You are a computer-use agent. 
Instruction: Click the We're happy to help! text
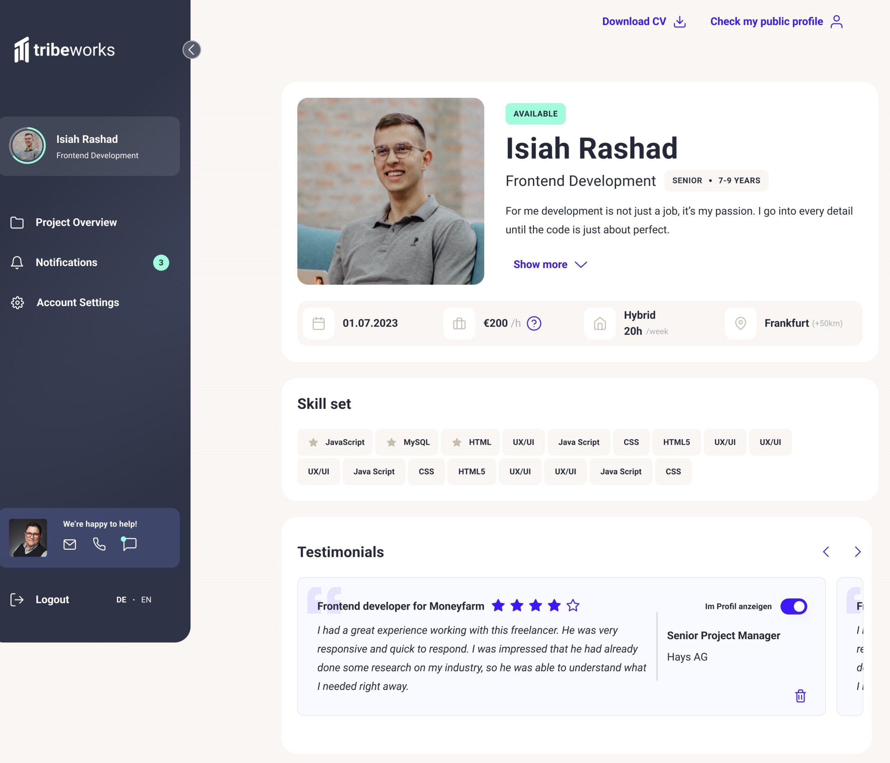click(x=100, y=524)
